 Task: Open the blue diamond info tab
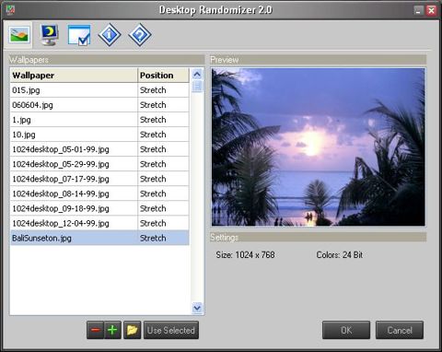pos(110,35)
